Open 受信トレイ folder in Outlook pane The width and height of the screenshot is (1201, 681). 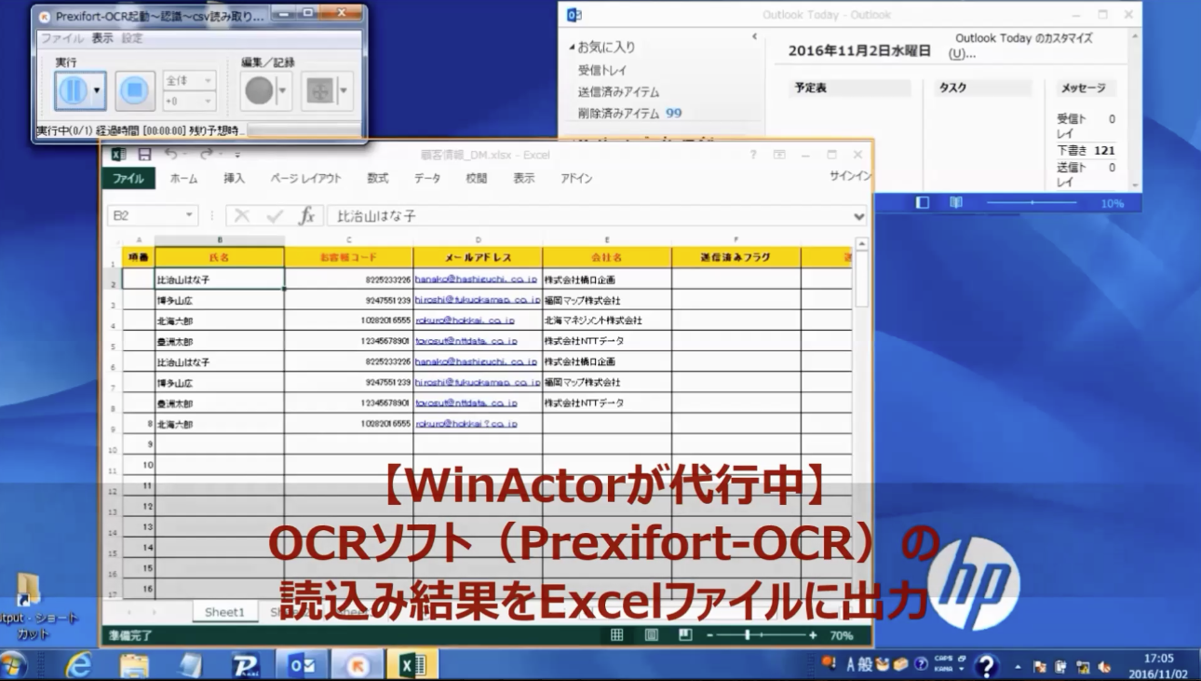point(602,70)
